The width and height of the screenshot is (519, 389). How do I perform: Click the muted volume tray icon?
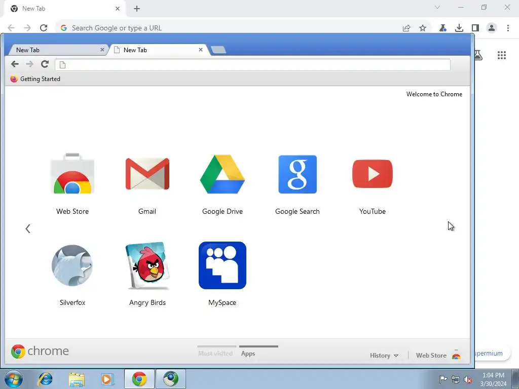click(468, 379)
